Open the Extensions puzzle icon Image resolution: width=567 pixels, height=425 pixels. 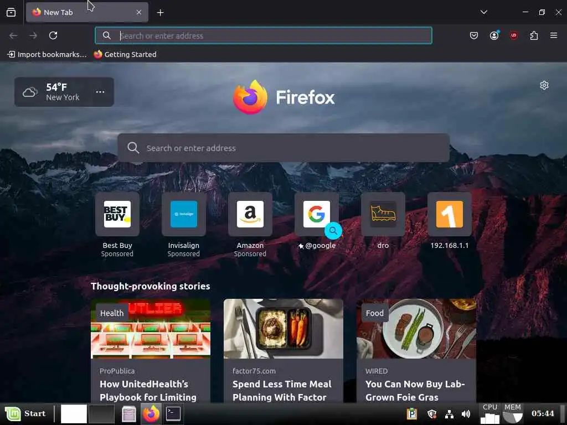[x=534, y=35]
